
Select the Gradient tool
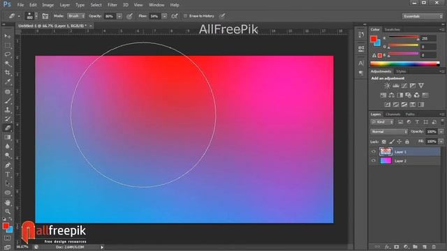8,137
